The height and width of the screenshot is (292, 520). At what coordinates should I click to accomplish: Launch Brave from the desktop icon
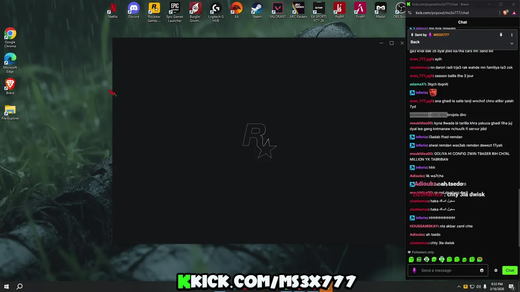click(10, 87)
